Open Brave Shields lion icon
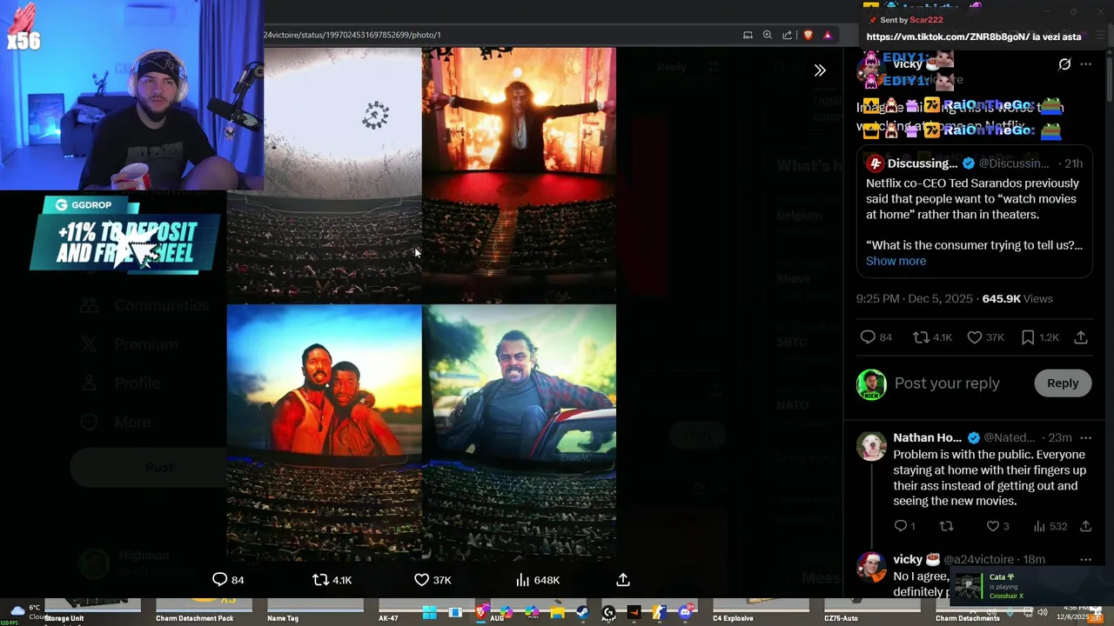Viewport: 1114px width, 626px height. tap(808, 35)
